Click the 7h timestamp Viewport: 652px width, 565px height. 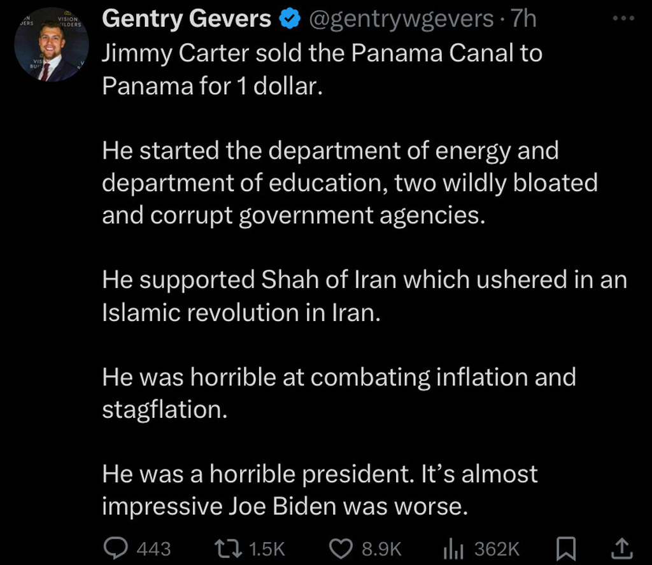(523, 20)
